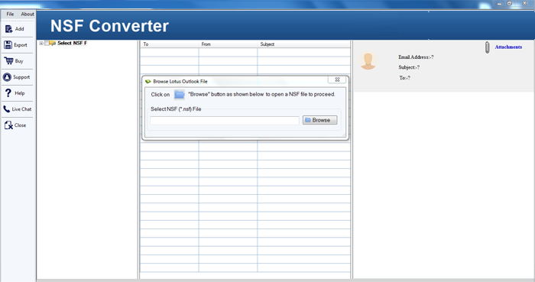This screenshot has height=282, width=535.
Task: Click the Export label in sidebar
Action: [21, 45]
